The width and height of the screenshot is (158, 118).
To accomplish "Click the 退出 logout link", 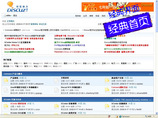I will (15, 15).
